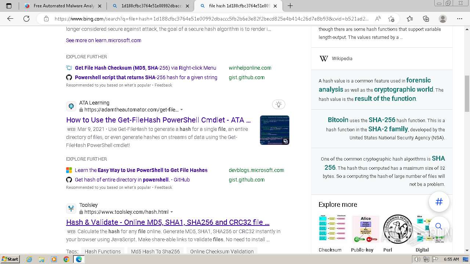
Task: Expand the adamtheautomator.com URL dropdown arrow
Action: (181, 110)
